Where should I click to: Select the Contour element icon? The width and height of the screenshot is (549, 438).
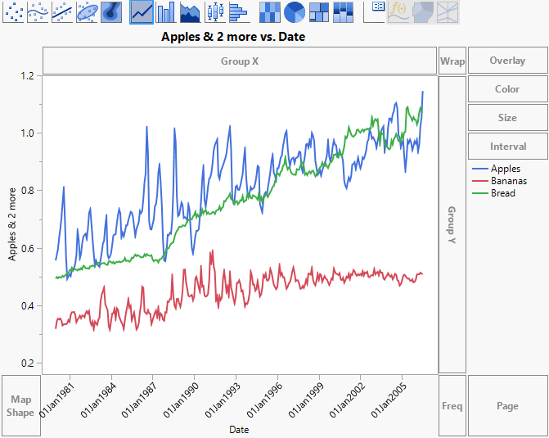(x=112, y=11)
